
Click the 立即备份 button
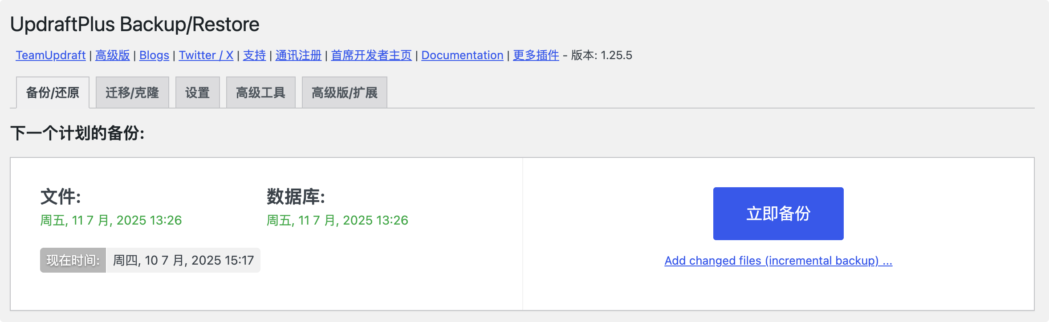[778, 213]
